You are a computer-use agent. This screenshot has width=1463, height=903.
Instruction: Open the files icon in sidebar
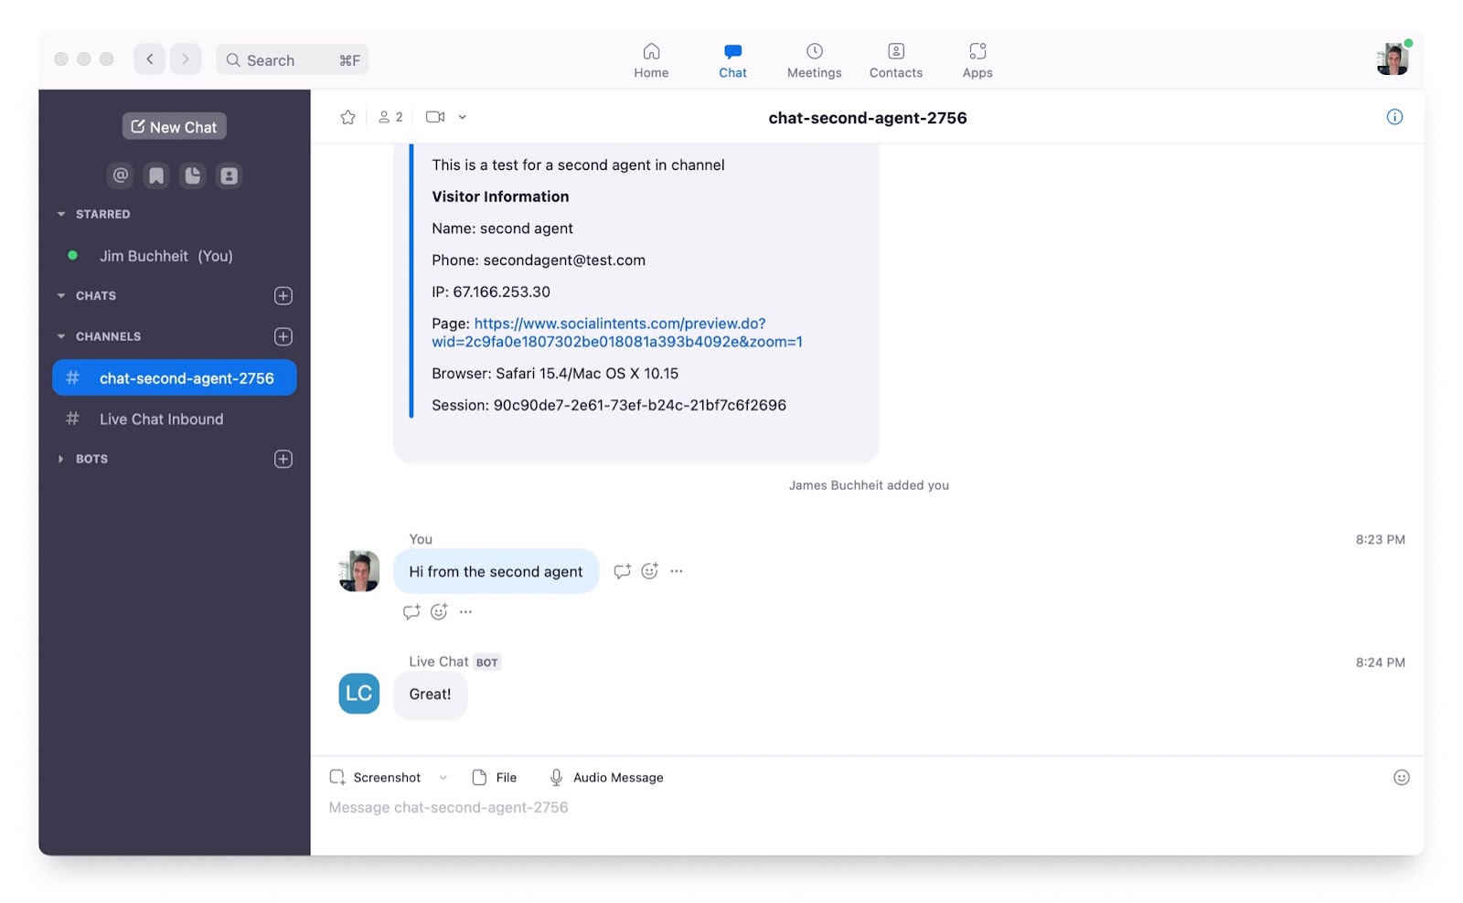(192, 175)
